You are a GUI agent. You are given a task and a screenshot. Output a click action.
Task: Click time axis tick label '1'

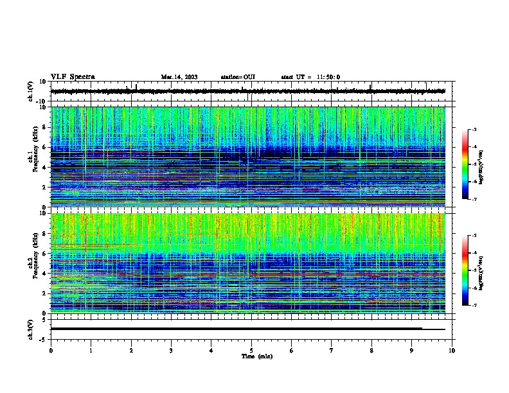pos(91,351)
